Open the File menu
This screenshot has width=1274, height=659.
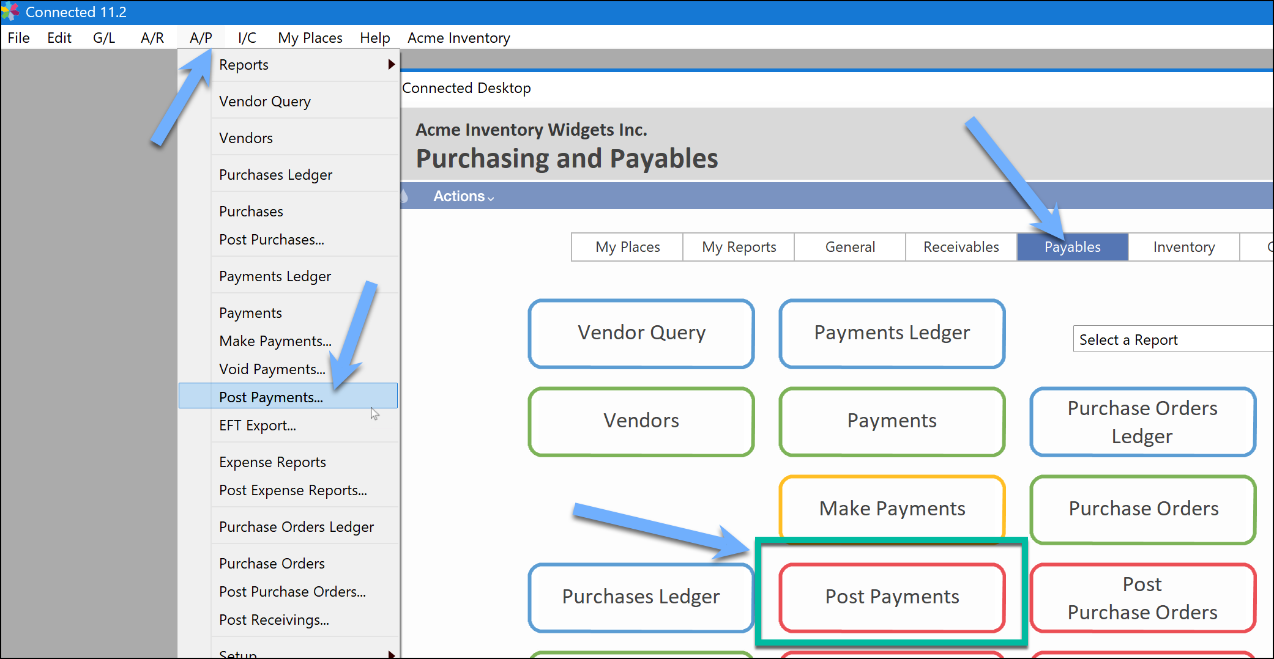[18, 38]
